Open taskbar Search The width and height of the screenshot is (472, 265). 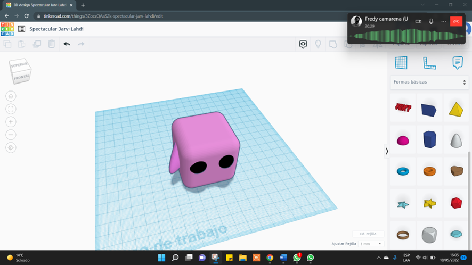click(x=175, y=258)
